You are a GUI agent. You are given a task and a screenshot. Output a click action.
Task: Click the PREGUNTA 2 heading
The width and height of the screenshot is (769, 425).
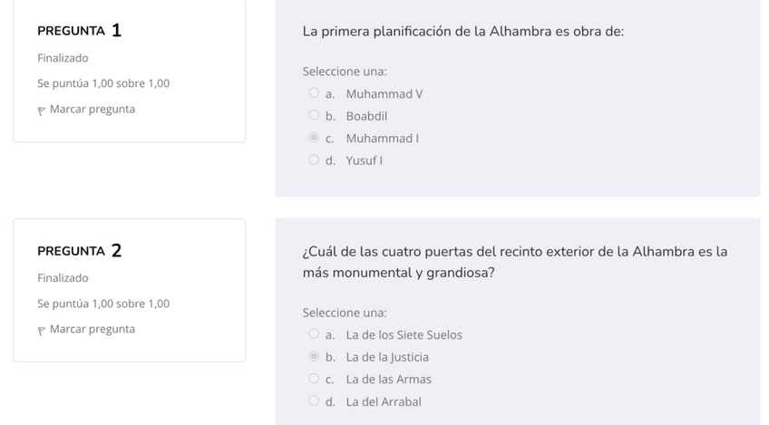point(80,251)
